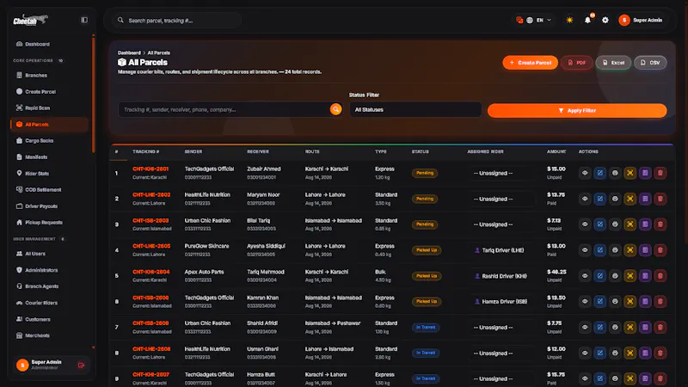The width and height of the screenshot is (688, 387).
Task: Export parcels to Excel
Action: (x=613, y=62)
